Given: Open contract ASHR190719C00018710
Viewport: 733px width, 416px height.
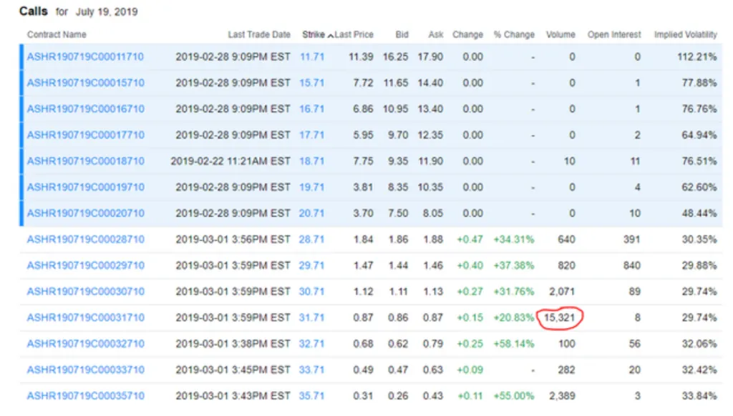Looking at the screenshot, I should (85, 161).
